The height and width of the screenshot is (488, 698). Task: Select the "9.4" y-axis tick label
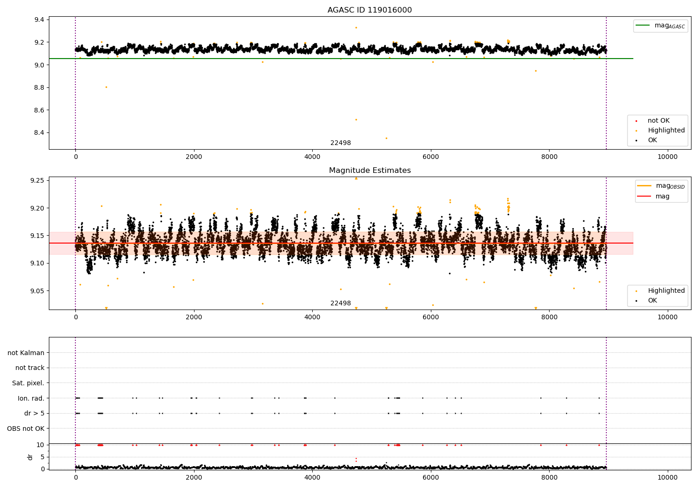pyautogui.click(x=39, y=20)
